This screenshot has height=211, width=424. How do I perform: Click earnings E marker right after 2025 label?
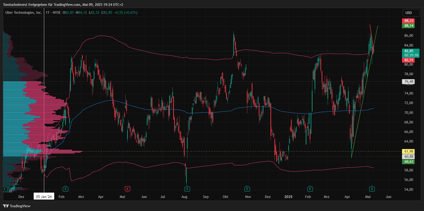coord(310,189)
